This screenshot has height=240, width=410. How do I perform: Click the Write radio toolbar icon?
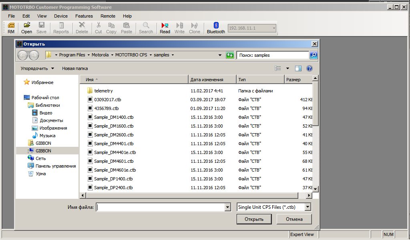click(x=179, y=28)
